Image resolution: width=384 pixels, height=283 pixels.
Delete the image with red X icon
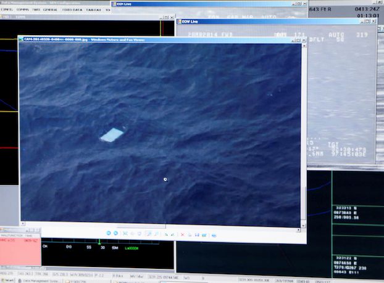pyautogui.click(x=182, y=234)
